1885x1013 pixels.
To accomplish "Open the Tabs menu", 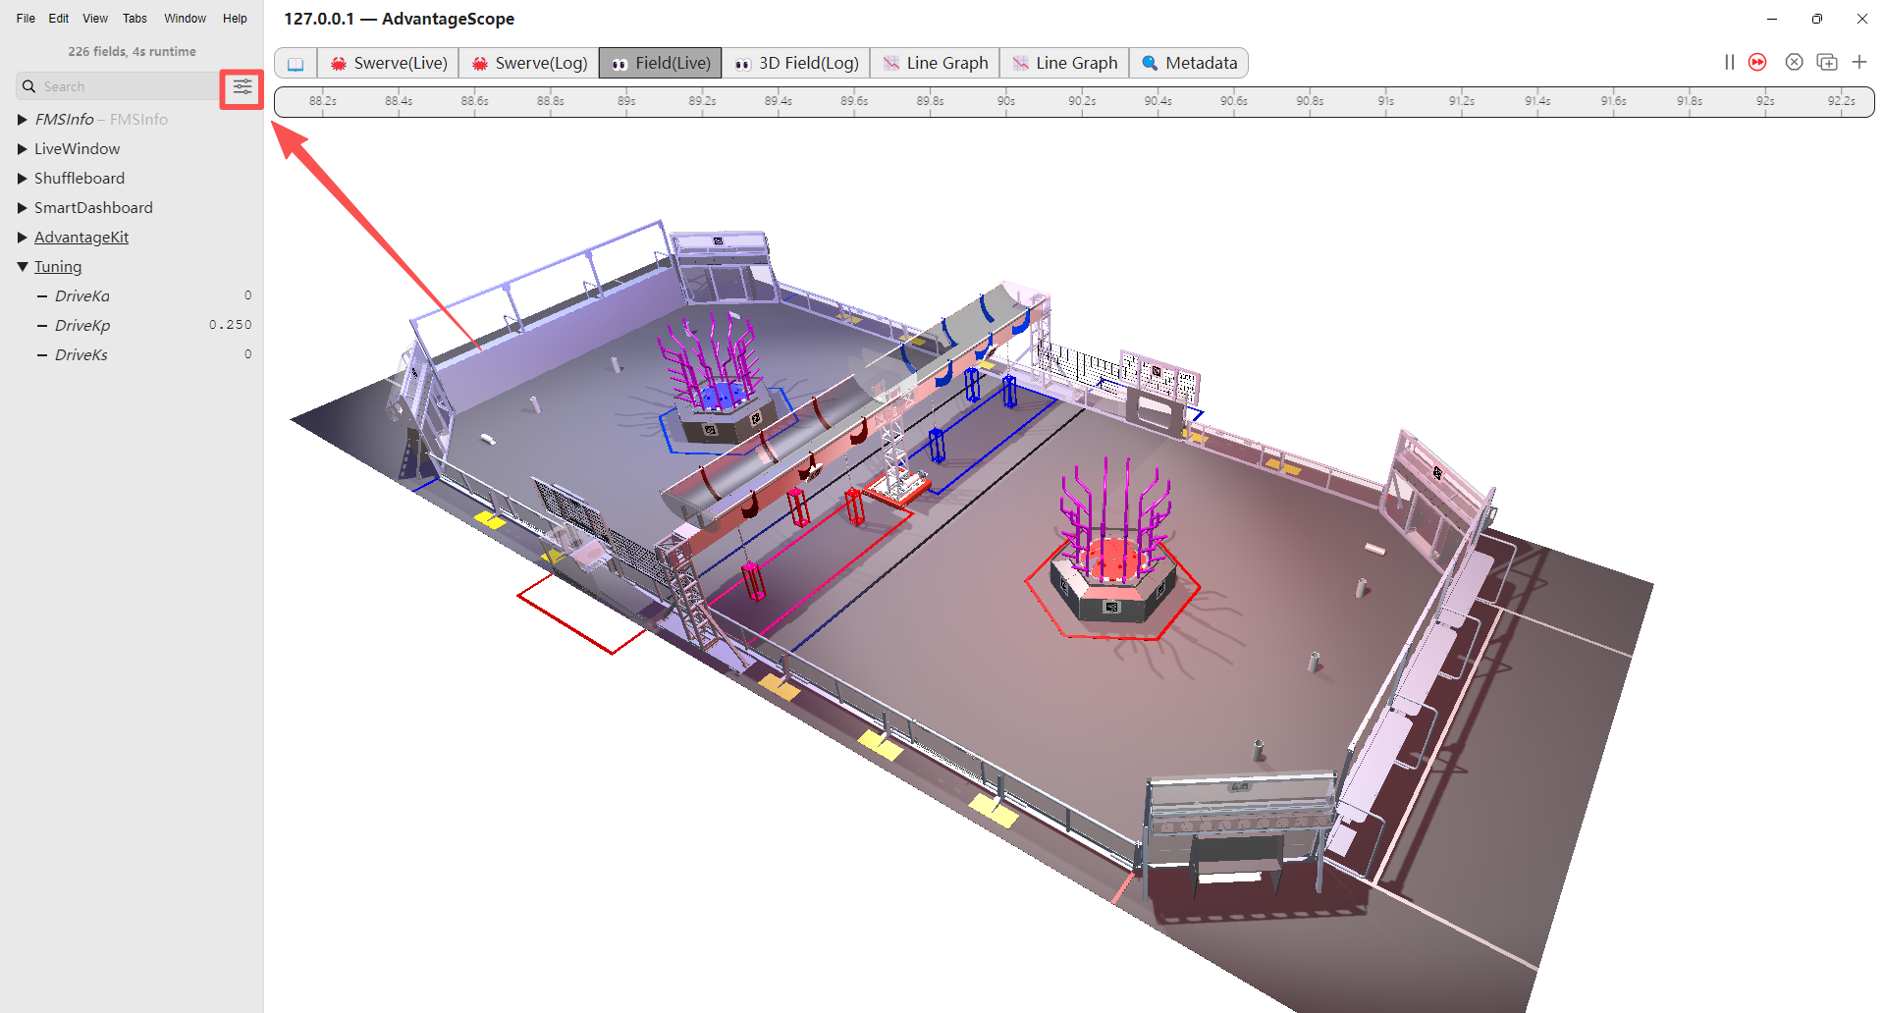I will tap(135, 19).
